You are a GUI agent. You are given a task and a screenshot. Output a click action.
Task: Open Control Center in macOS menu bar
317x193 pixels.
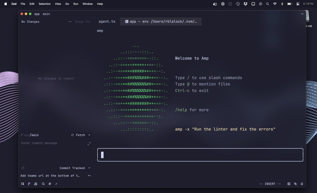point(298,4)
